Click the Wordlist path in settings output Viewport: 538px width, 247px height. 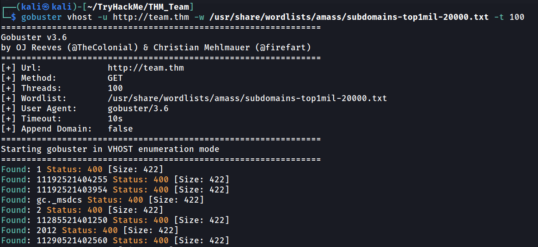point(247,99)
